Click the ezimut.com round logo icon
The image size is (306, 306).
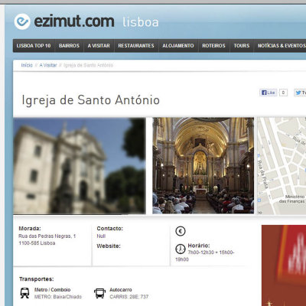[x=22, y=21]
